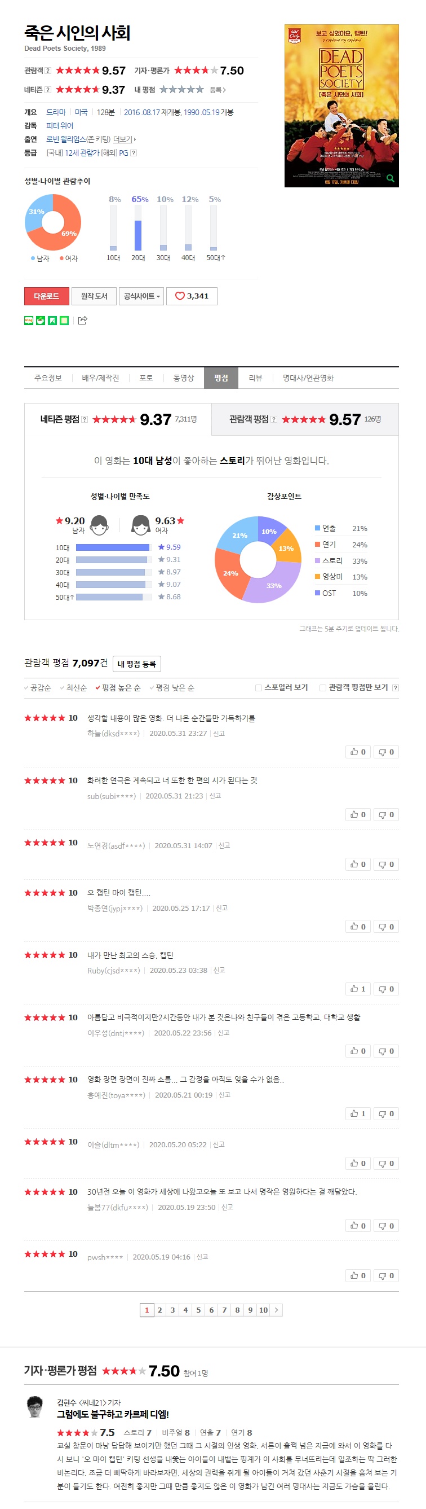Zoom poster with magnifier icon
The height and width of the screenshot is (1509, 426).
390,178
